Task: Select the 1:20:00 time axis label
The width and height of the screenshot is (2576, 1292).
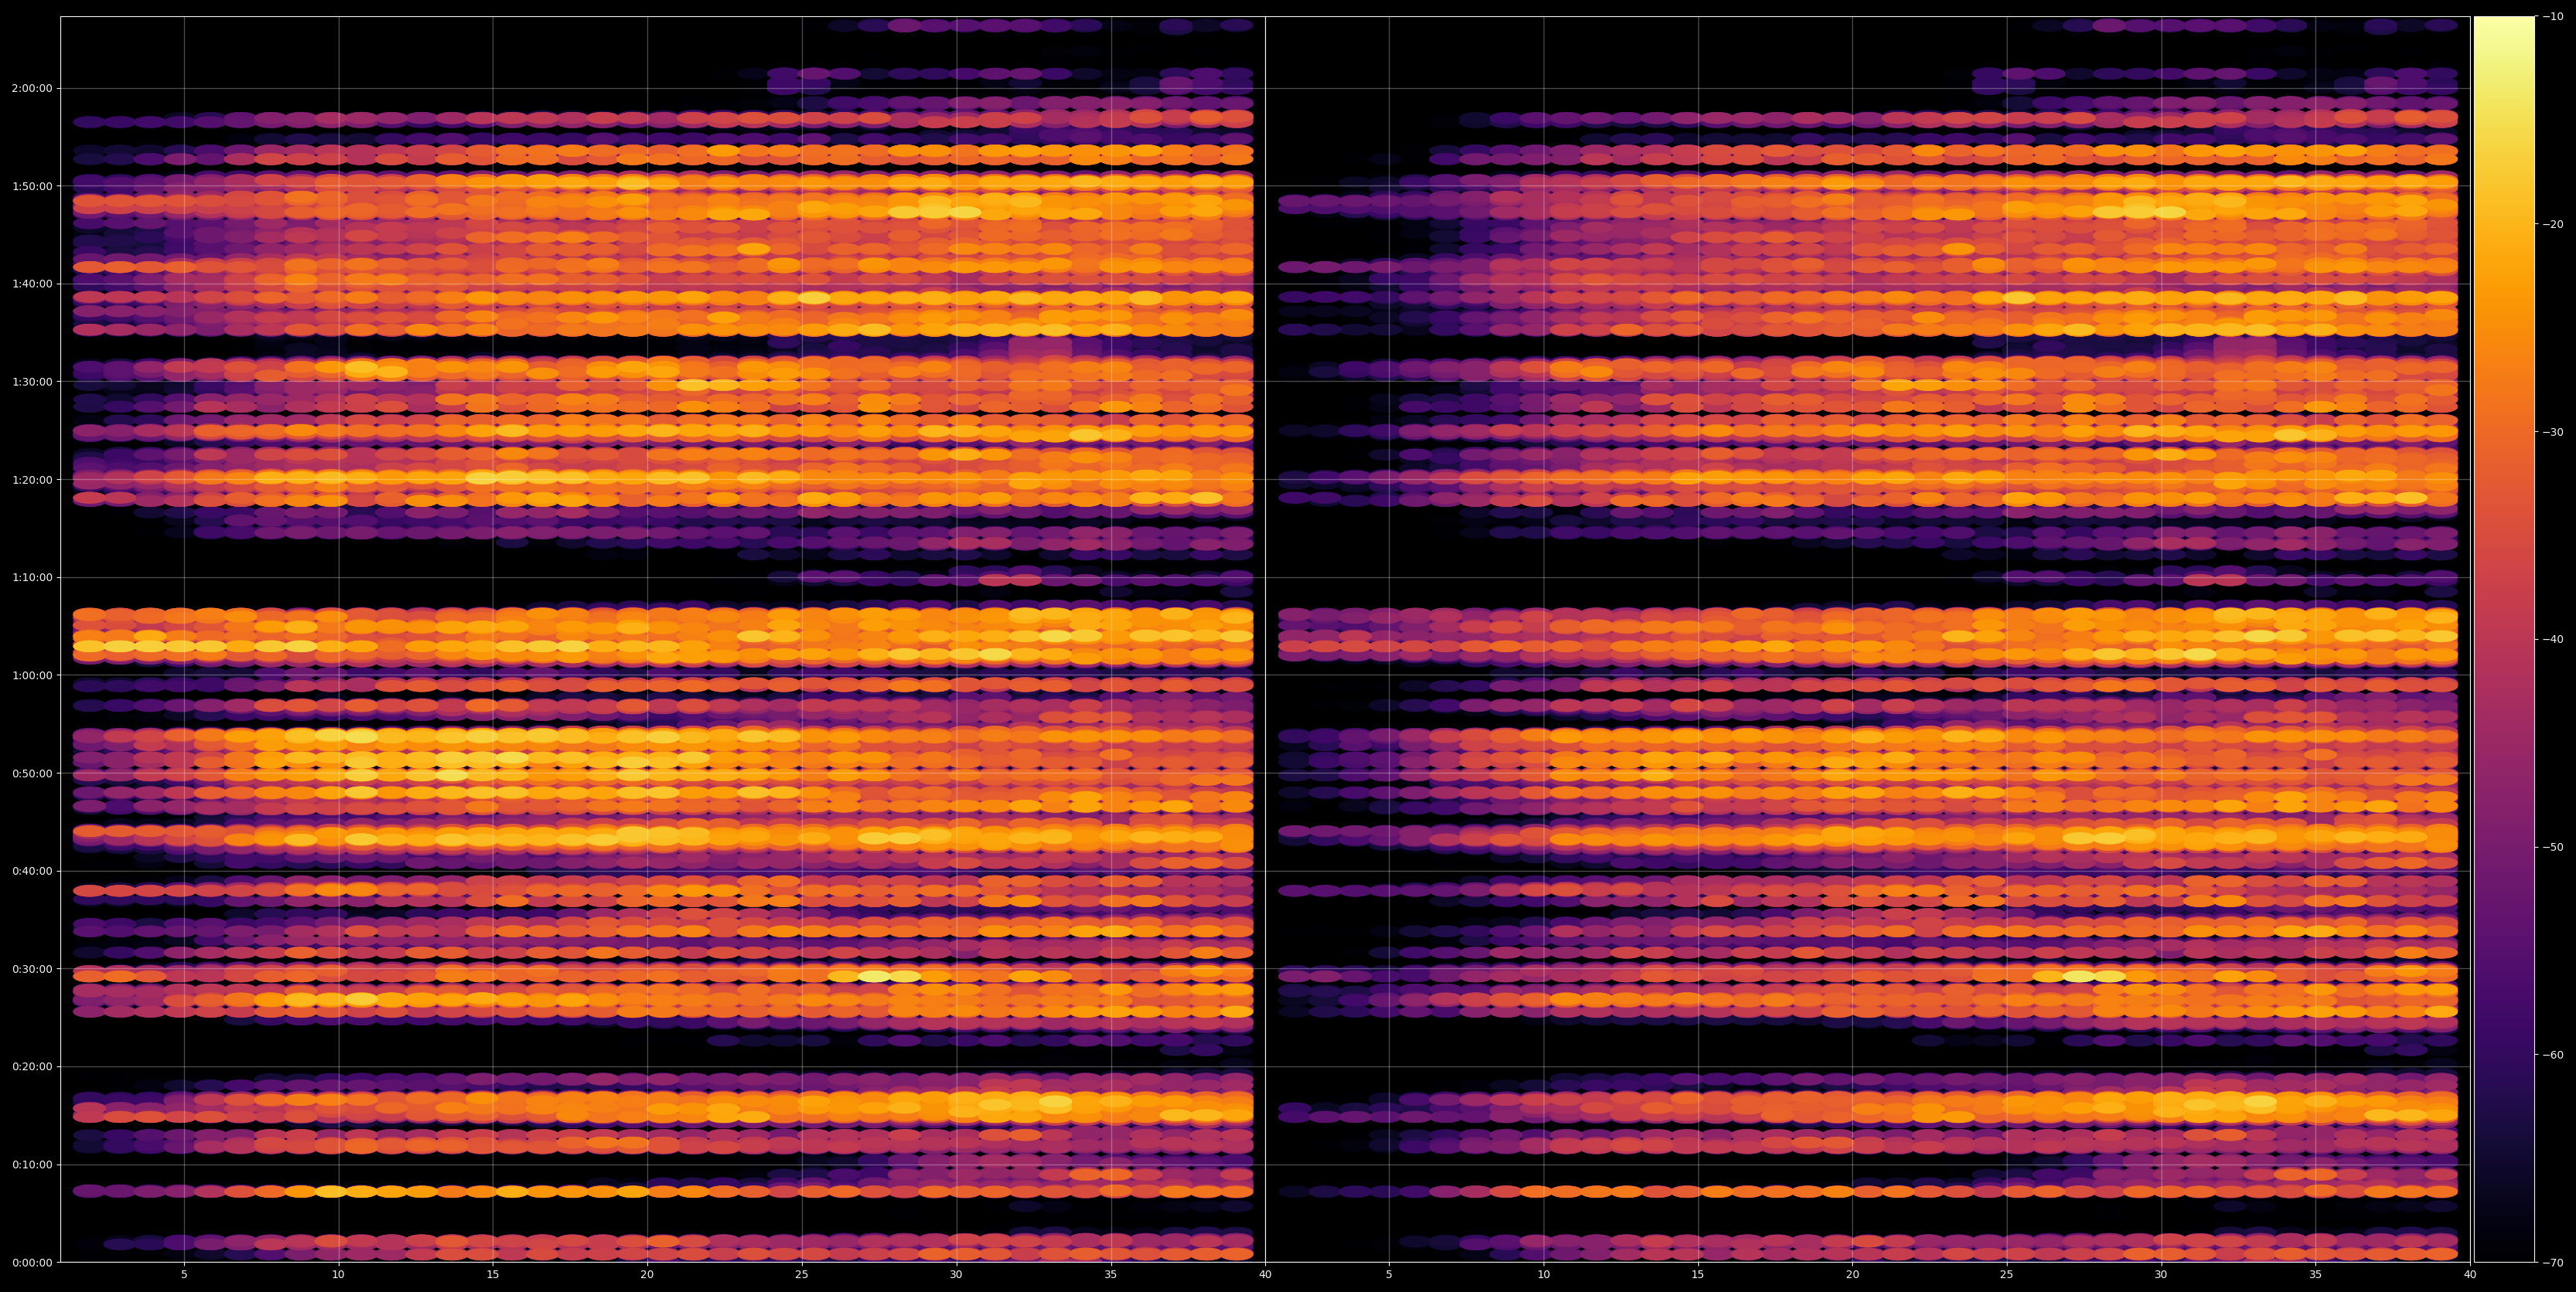Action: pos(32,478)
